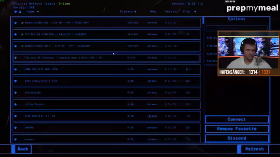Click the shield icon on the fifth server row
The width and height of the screenshot is (280, 157).
pos(16,69)
